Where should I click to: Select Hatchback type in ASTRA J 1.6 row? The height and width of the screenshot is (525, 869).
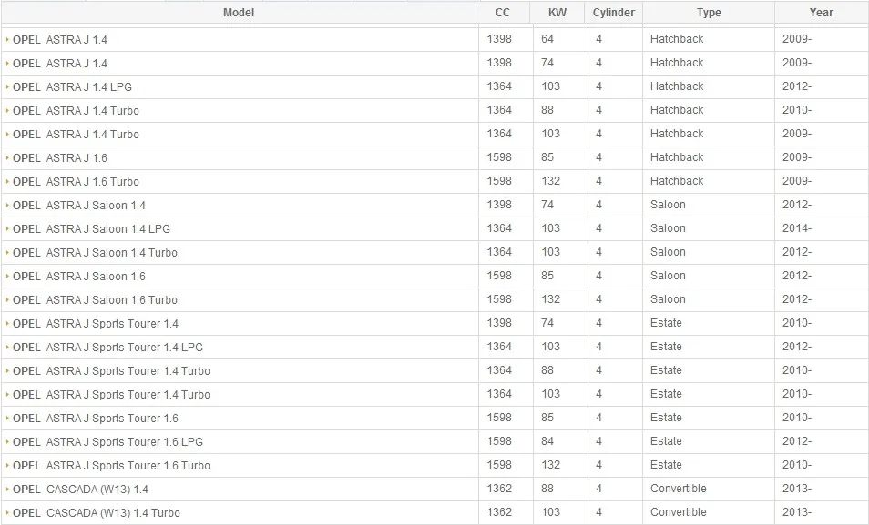[x=677, y=157]
